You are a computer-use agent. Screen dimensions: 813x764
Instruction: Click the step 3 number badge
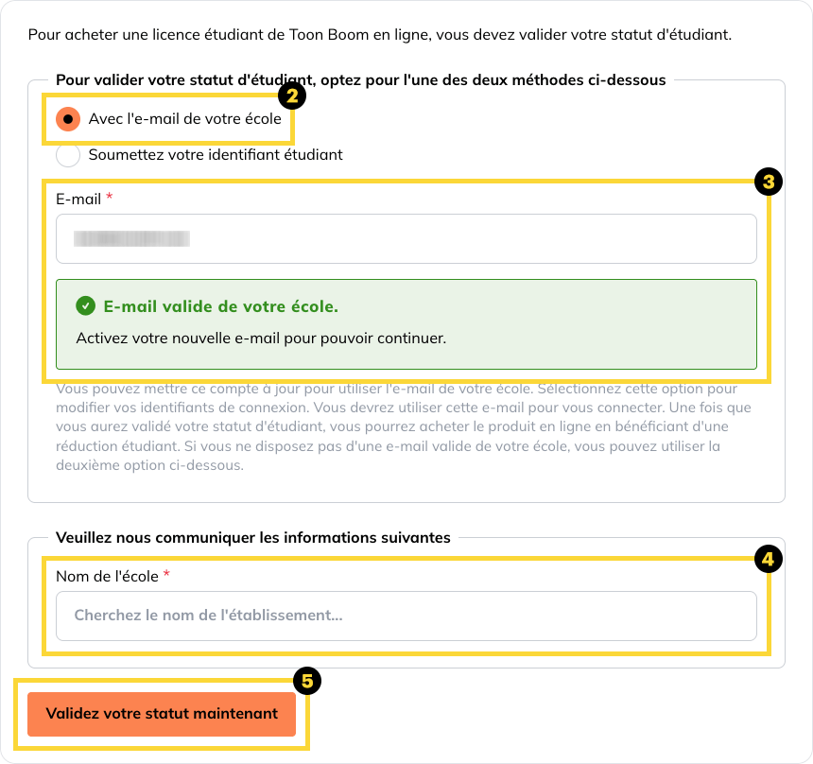[x=769, y=182]
